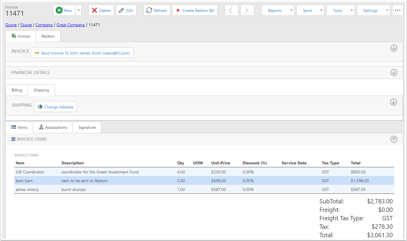
Task: Switch to the Billing tab
Action: [17, 90]
